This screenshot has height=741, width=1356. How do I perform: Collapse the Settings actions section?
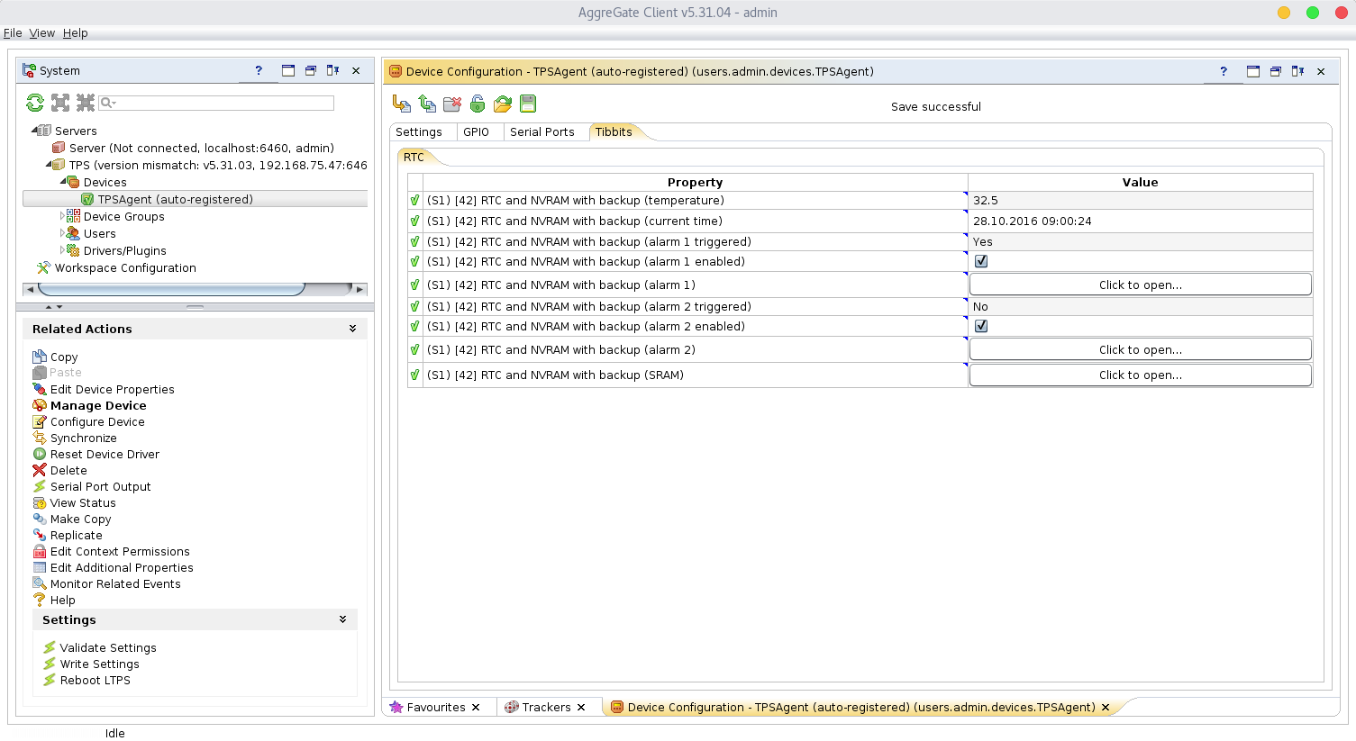pos(342,619)
